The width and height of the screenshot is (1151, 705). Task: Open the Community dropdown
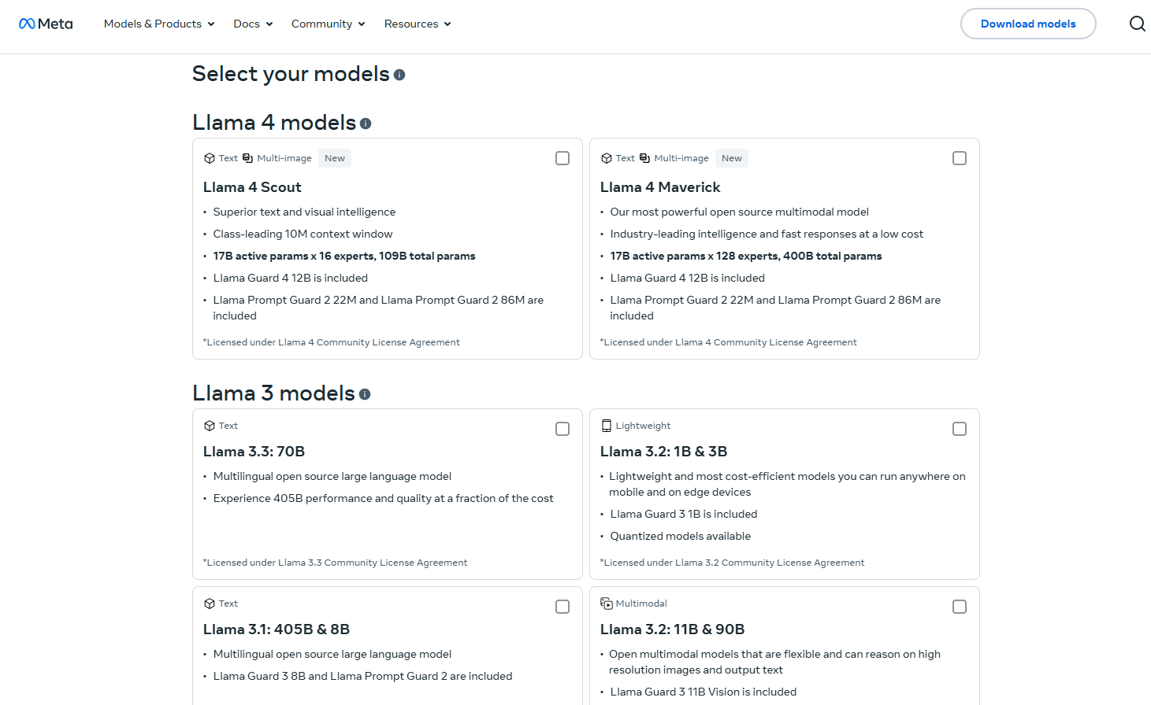[x=328, y=24]
